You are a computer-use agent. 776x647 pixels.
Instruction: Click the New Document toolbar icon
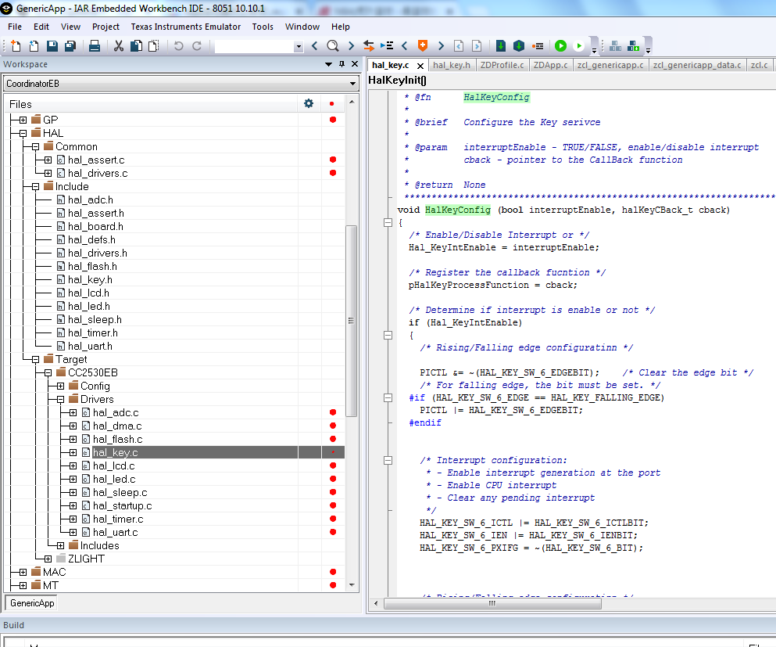(16, 46)
